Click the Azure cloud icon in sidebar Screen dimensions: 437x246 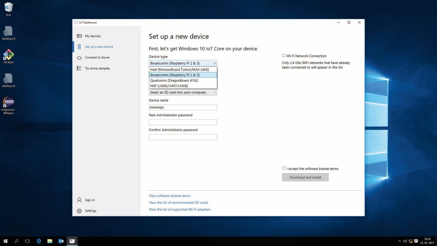(x=79, y=57)
